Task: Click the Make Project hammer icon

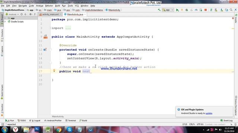Action: point(159,10)
